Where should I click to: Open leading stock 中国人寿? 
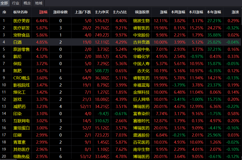click(x=141, y=64)
